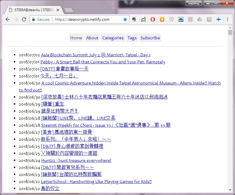Screen dimensions: 235x195
Task: Open the [D&TT] 身心俱疲的累到骨髓裡 post
Action: (x=72, y=146)
